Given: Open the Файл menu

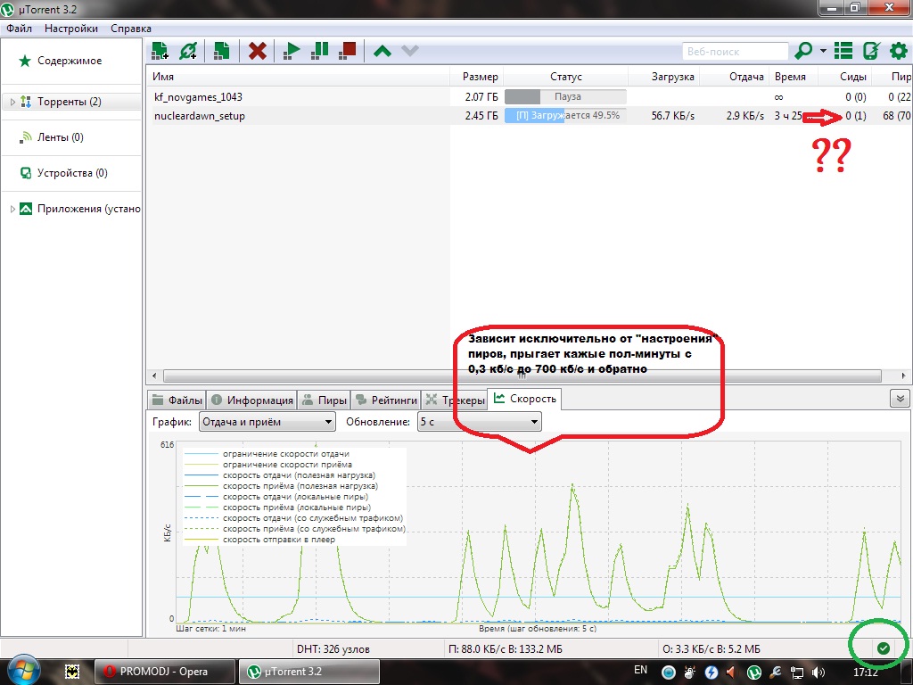Looking at the screenshot, I should 20,28.
